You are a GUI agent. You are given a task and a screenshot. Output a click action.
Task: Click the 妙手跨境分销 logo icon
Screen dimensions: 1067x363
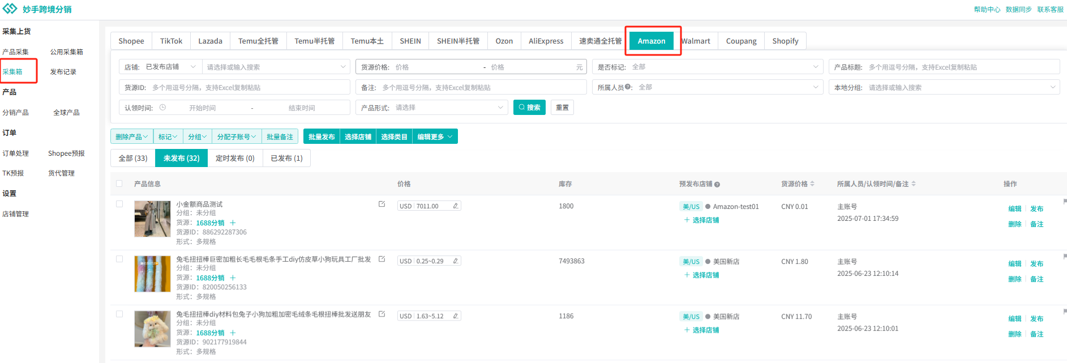tap(10, 9)
